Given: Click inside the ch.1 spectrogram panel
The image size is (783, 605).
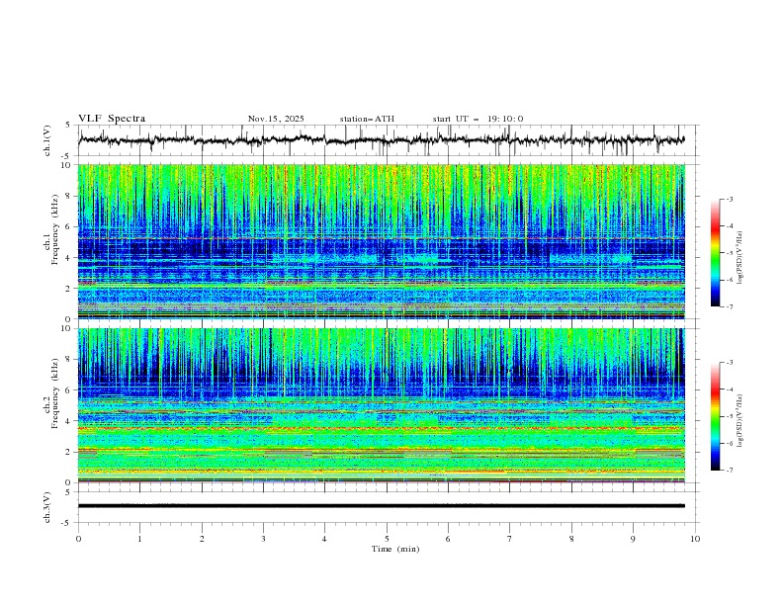Looking at the screenshot, I should click(x=381, y=241).
